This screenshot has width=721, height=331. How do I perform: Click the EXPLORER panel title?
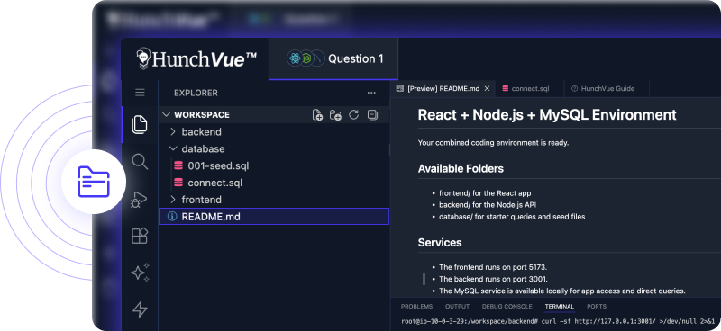click(196, 93)
